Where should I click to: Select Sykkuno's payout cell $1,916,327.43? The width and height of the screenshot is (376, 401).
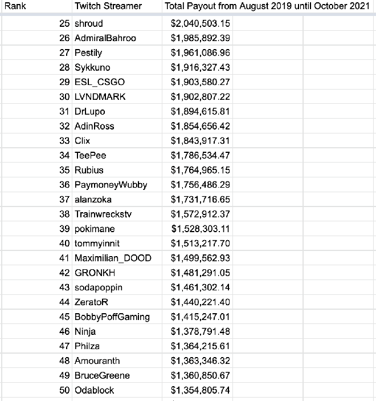pos(200,67)
